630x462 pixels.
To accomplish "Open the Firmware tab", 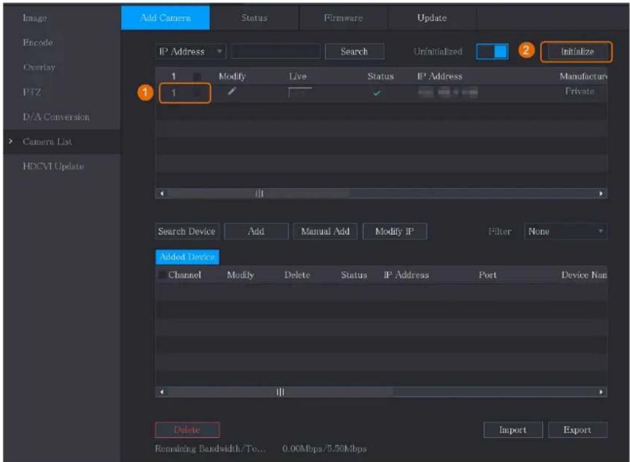I will point(343,18).
